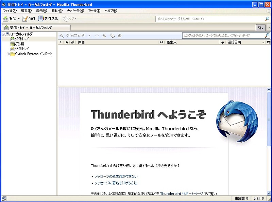Open the 受信 button dropdown arrow
The image size is (272, 202).
[x=19, y=19]
